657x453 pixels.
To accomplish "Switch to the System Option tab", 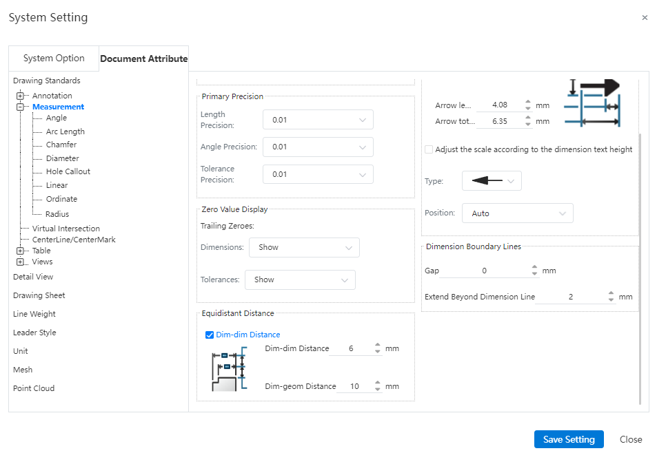I will (54, 59).
